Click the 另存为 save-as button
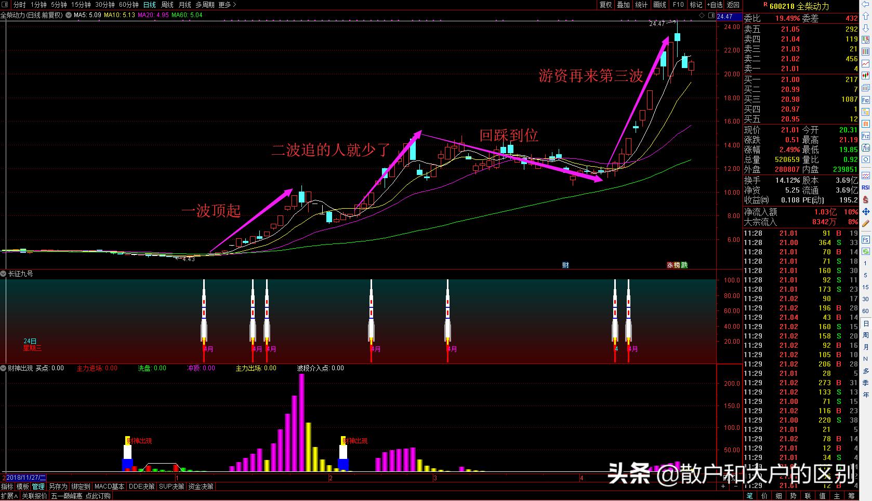This screenshot has width=872, height=501. click(58, 486)
